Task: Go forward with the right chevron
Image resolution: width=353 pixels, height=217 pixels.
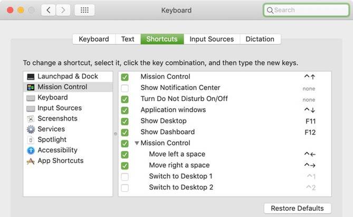Action: point(63,10)
